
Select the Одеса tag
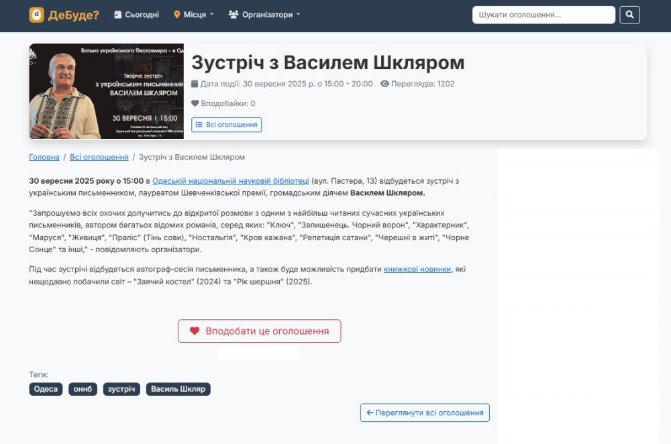tap(46, 389)
